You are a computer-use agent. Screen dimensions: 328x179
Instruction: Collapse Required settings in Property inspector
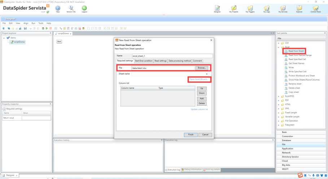pos(4,109)
